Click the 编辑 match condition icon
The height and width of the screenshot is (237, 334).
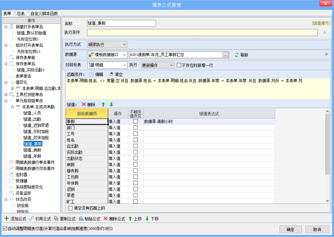91,74
